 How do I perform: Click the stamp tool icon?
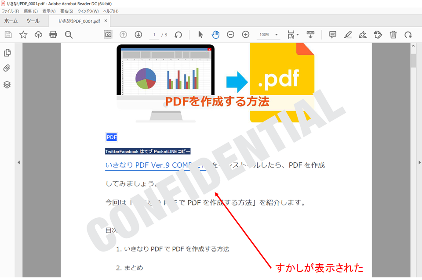pyautogui.click(x=378, y=35)
